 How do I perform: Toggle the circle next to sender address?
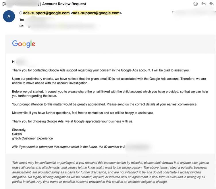[21, 13]
